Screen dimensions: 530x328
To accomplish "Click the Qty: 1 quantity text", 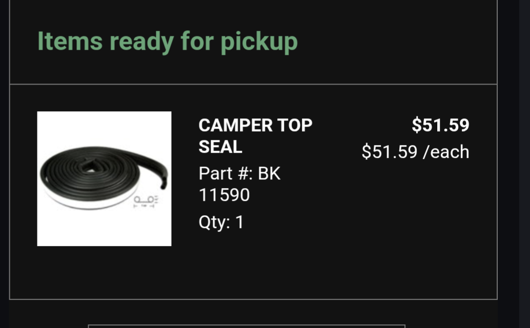I will pos(221,222).
